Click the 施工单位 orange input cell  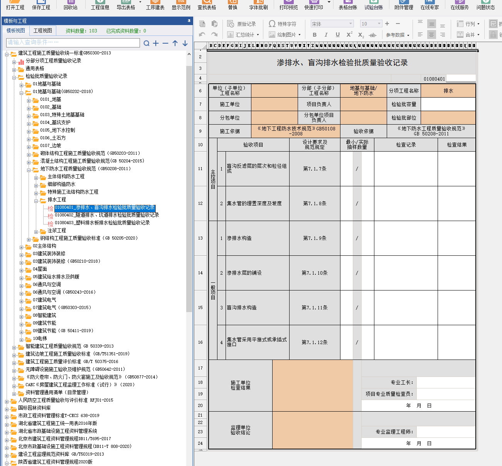[275, 104]
